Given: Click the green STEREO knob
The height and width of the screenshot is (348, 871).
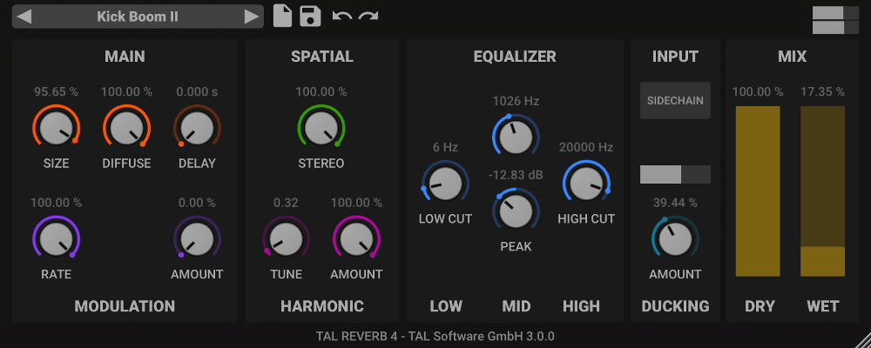Looking at the screenshot, I should (x=321, y=128).
